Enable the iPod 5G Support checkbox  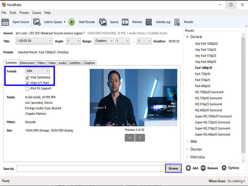click(27, 88)
